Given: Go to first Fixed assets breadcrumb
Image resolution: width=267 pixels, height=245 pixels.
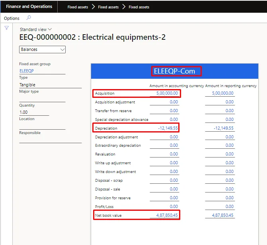Looking at the screenshot, I should coord(78,7).
